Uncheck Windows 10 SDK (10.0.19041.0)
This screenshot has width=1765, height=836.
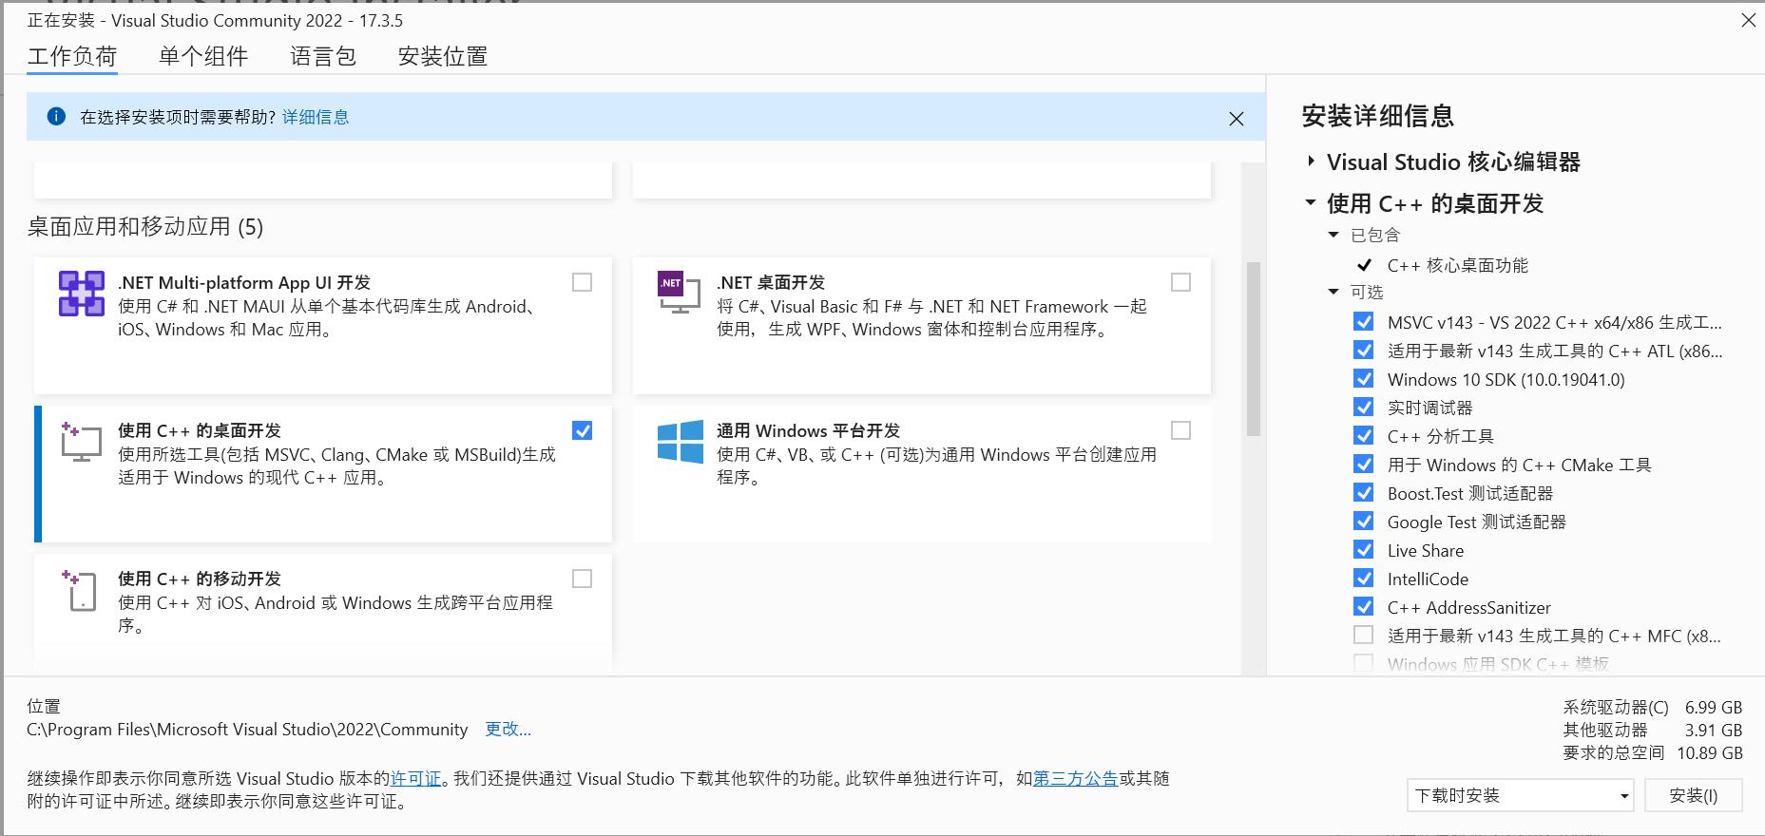[x=1364, y=379]
